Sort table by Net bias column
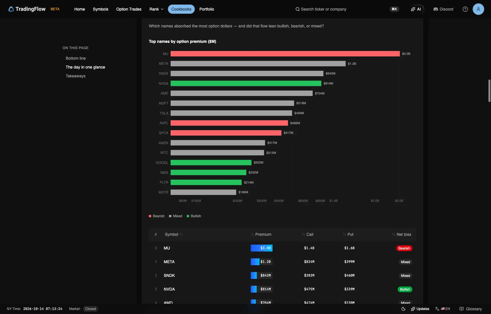Screen dimensions: 491x314 click(x=402, y=234)
